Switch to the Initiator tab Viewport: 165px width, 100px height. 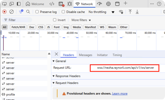[102, 55]
